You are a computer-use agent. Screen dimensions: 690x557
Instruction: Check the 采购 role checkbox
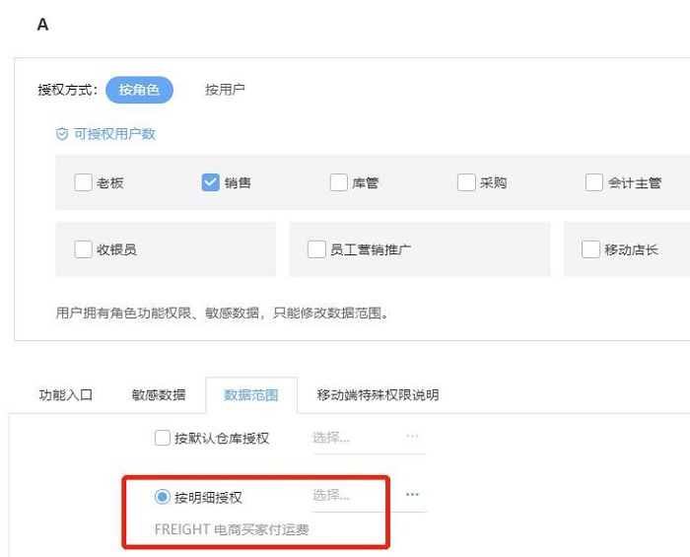(466, 182)
